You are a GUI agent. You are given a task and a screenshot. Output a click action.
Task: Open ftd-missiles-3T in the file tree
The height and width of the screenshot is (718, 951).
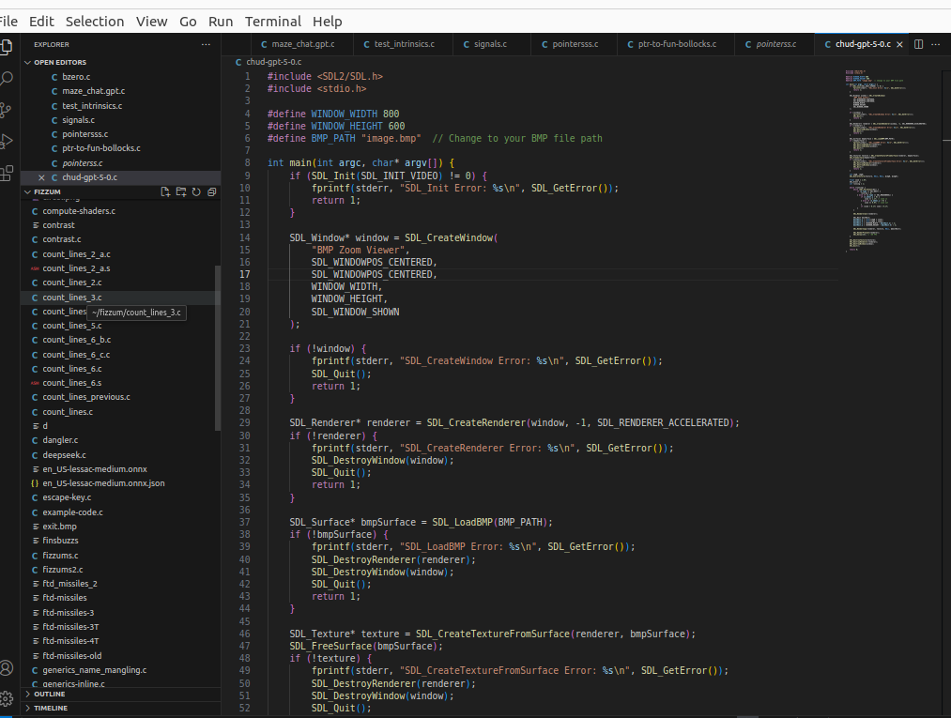coord(120,627)
